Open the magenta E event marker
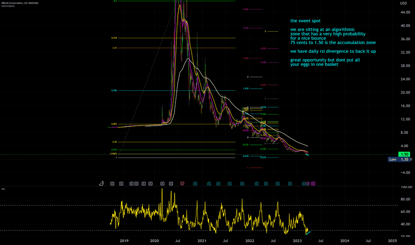Image resolution: width=415 pixels, height=245 pixels. 313,184
